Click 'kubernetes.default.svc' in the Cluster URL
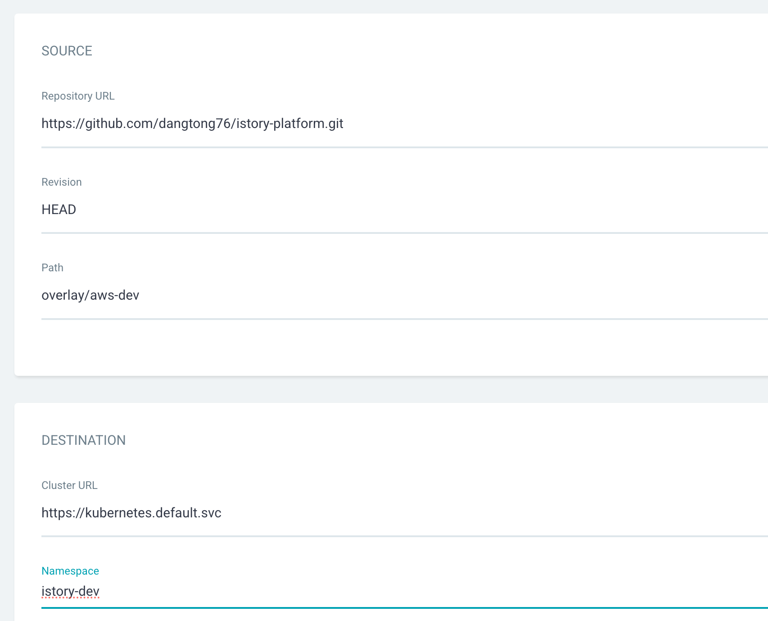 coord(153,513)
